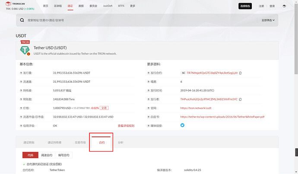Click the dark side widget at right edge
Image resolution: width=298 pixels, height=174 pixels.
[296, 152]
